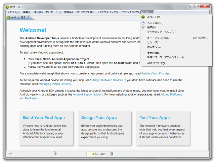The height and width of the screenshot is (163, 215).
Task: Open the 編集(E) menu
Action: pyautogui.click(x=27, y=12)
